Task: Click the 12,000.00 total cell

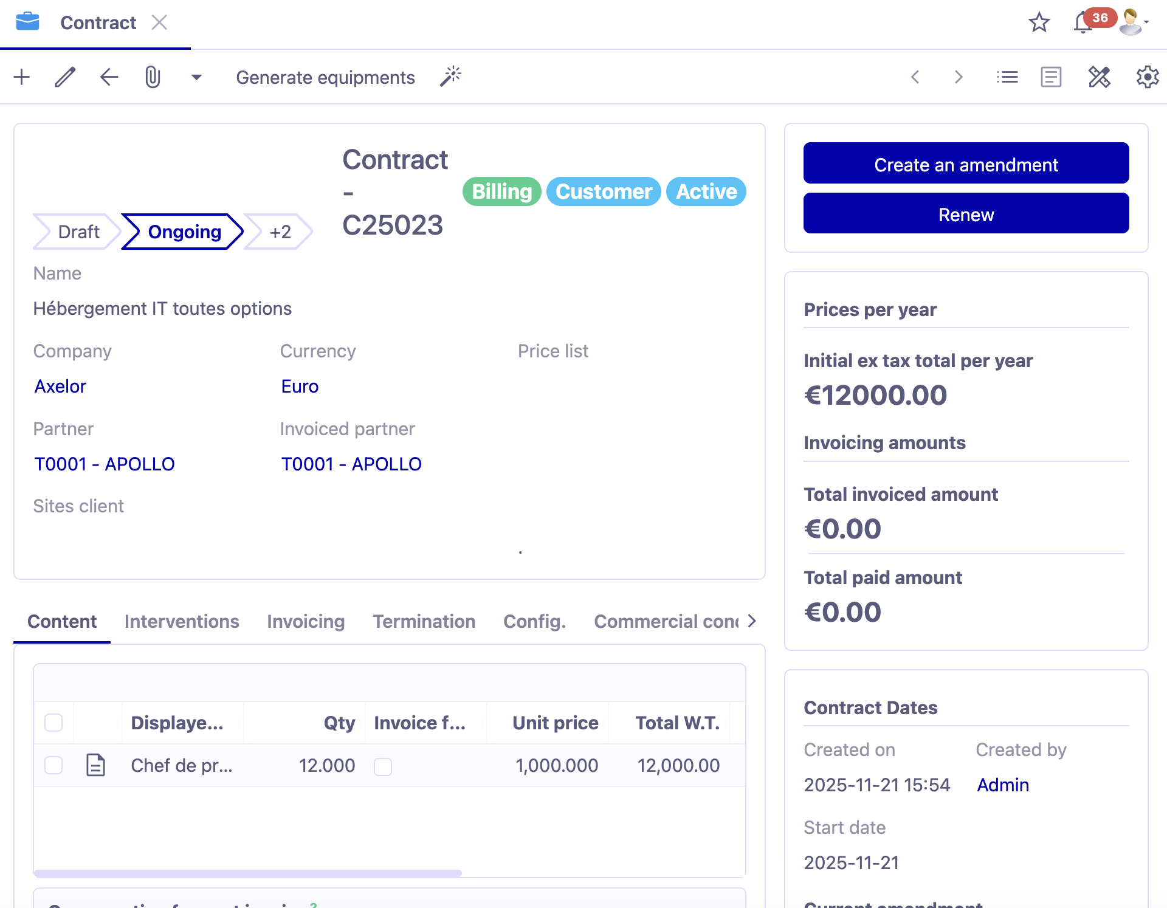Action: (669, 765)
